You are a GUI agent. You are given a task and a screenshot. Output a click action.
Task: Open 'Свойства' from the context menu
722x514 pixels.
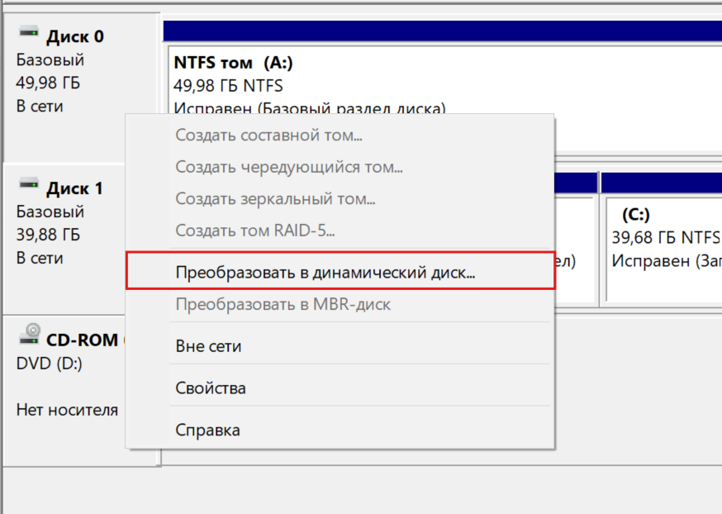211,388
